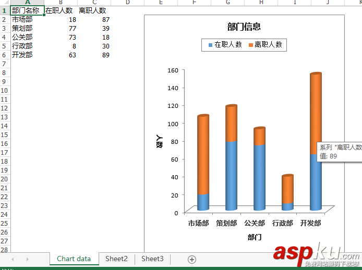This screenshot has width=362, height=270.
Task: Select the vertical axis title 人数
Action: 160,141
